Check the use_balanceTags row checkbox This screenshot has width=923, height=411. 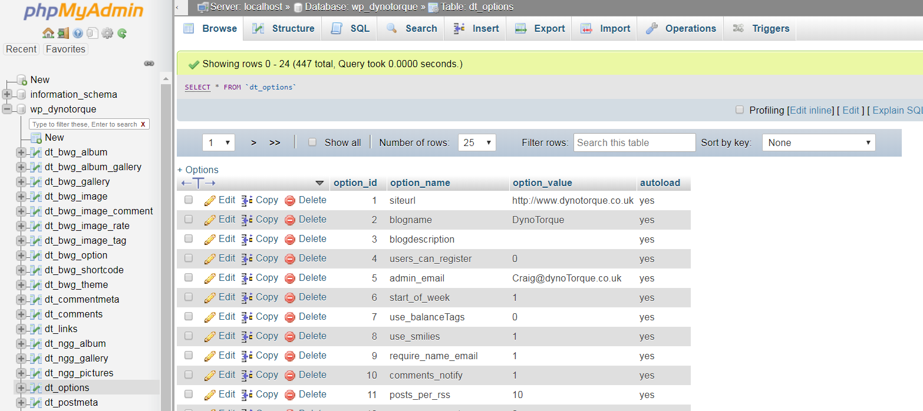189,317
